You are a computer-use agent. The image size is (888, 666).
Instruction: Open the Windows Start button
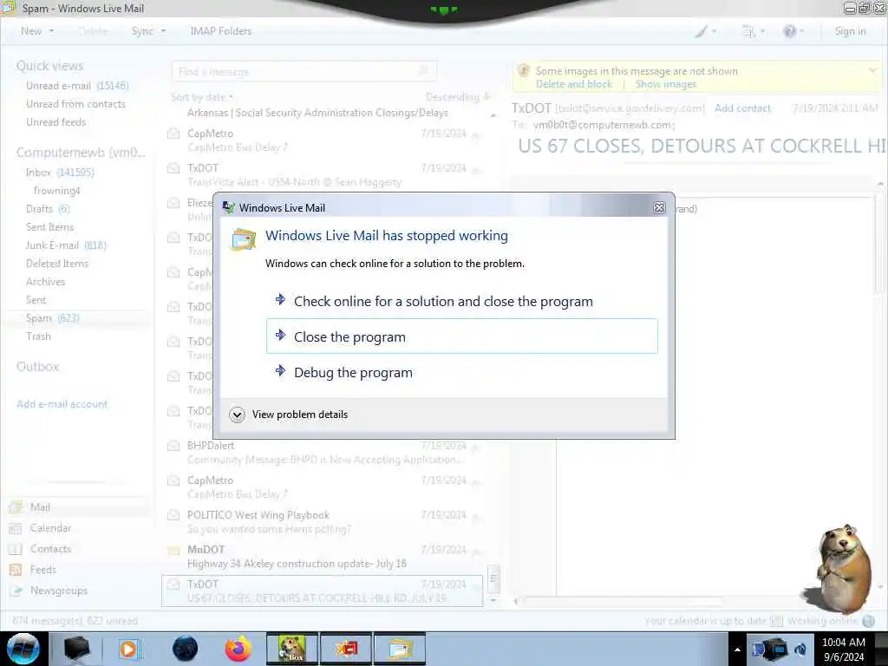click(23, 649)
